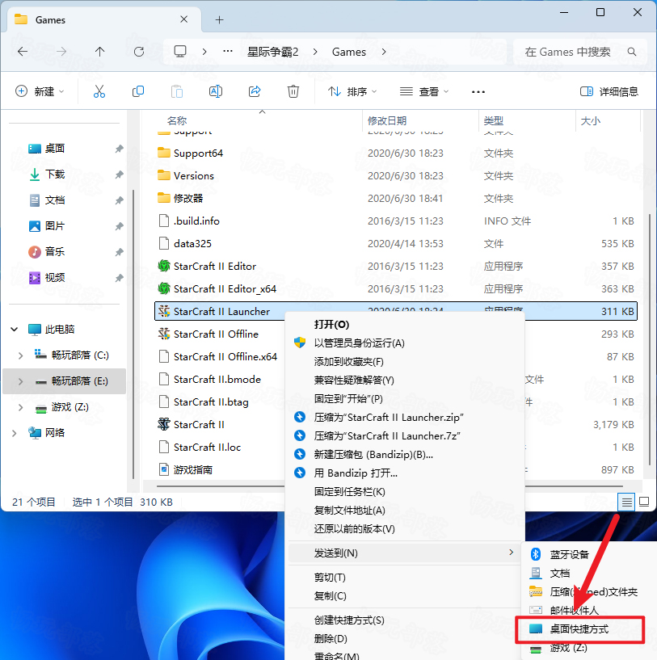Expand the 游戏 (Z:) drive node
This screenshot has height=660, width=657.
coord(20,407)
